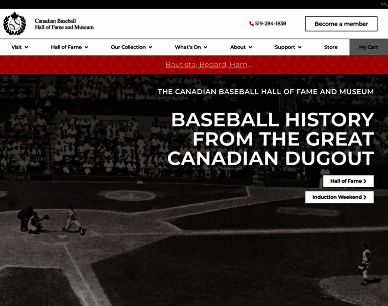Open the Bautista, Bédard, Ham... announcement link
The width and height of the screenshot is (388, 306).
tap(209, 64)
